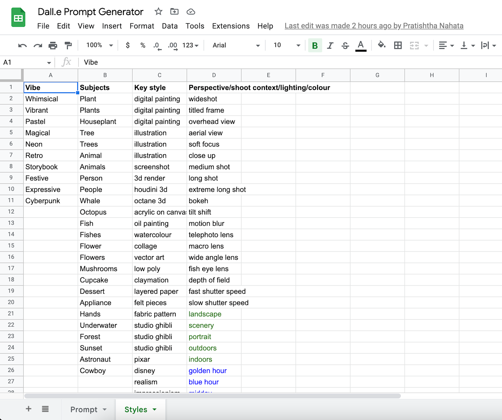Toggle Italic formatting button
Image resolution: width=502 pixels, height=420 pixels.
pos(330,46)
